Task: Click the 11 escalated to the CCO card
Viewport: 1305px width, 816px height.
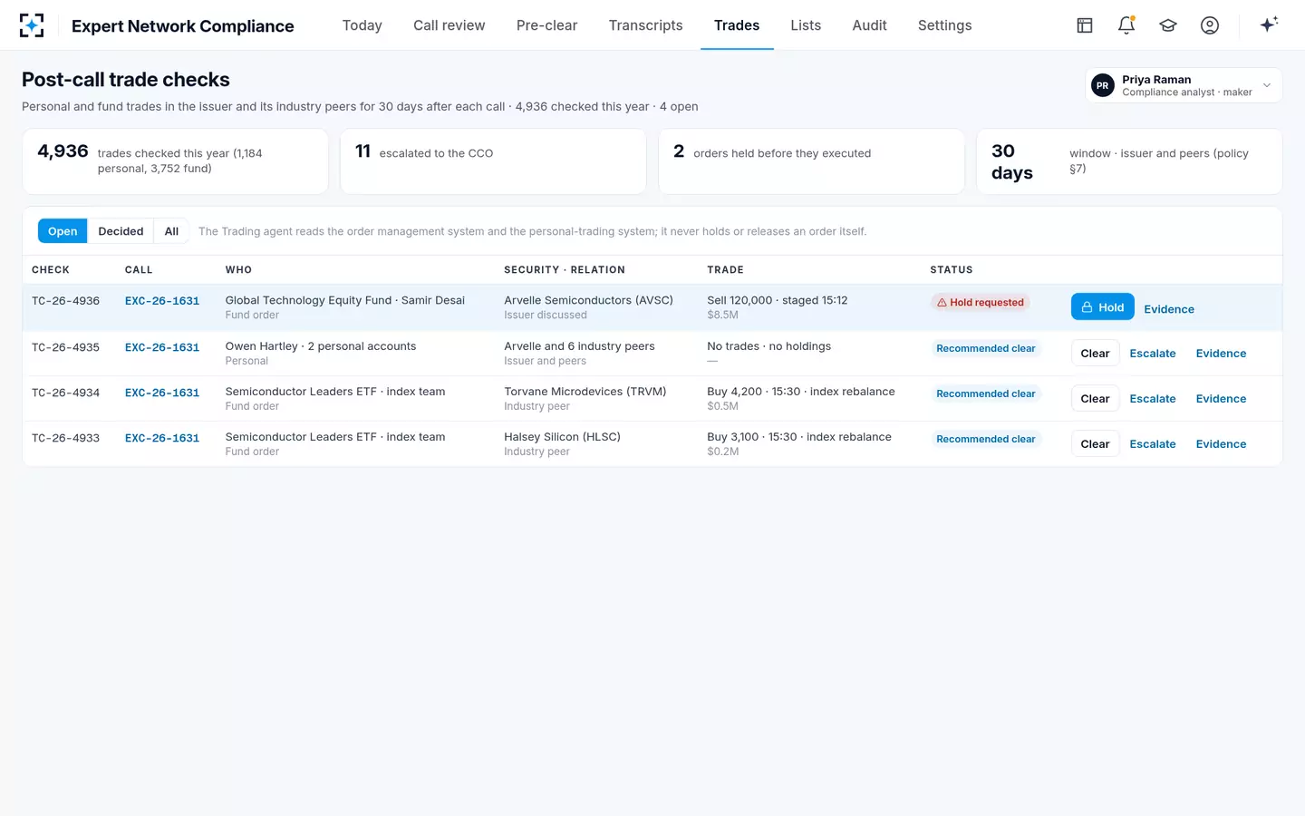Action: click(x=493, y=161)
